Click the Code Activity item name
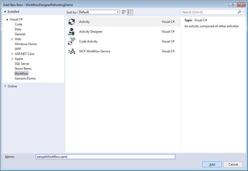Viewport: 248px width, 171px height. point(88,41)
